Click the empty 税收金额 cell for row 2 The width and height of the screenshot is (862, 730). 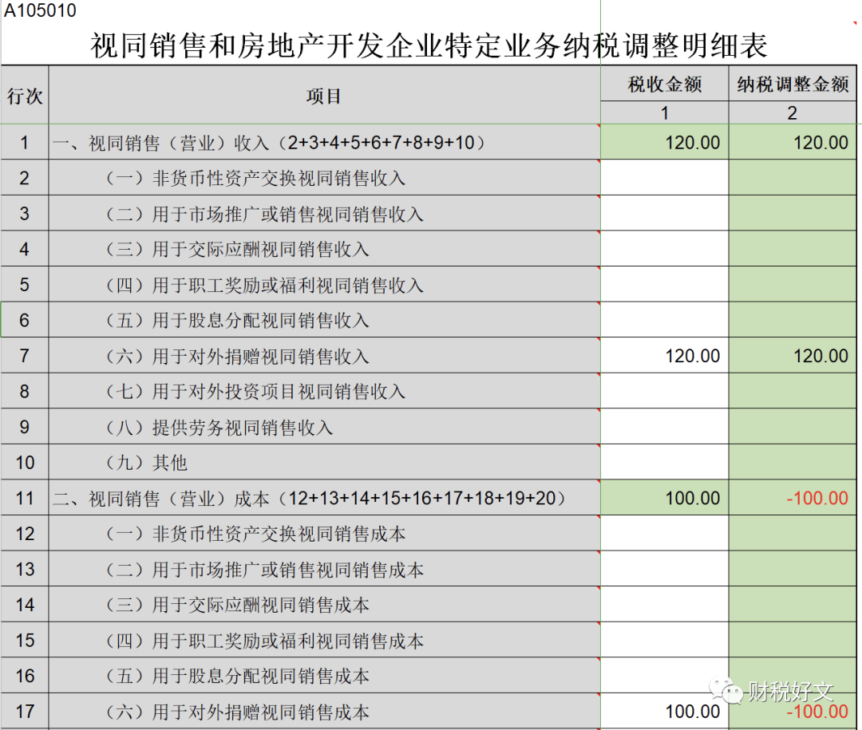[664, 178]
